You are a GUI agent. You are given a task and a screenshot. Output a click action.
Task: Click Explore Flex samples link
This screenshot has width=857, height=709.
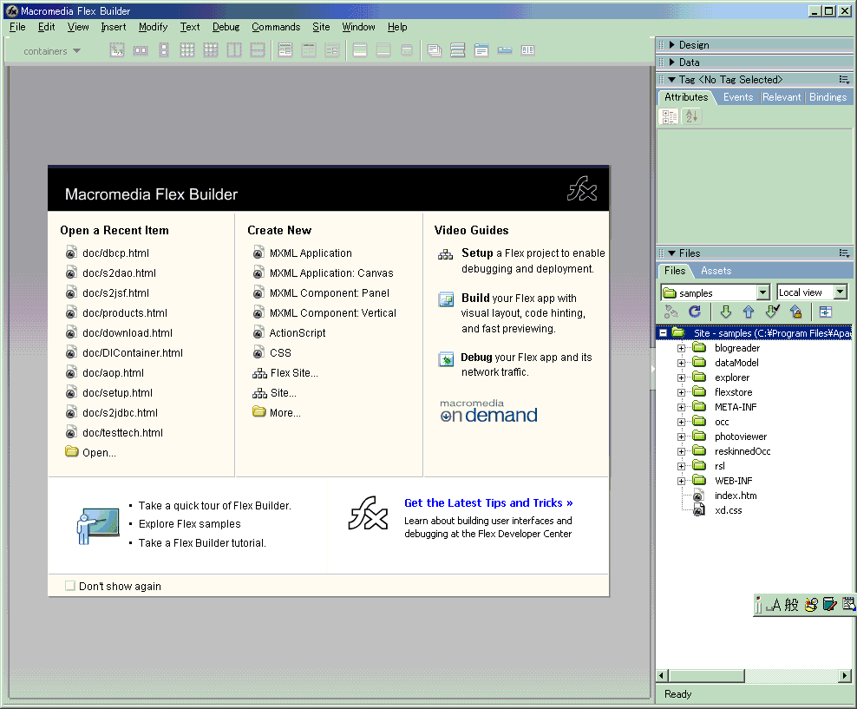pos(189,523)
